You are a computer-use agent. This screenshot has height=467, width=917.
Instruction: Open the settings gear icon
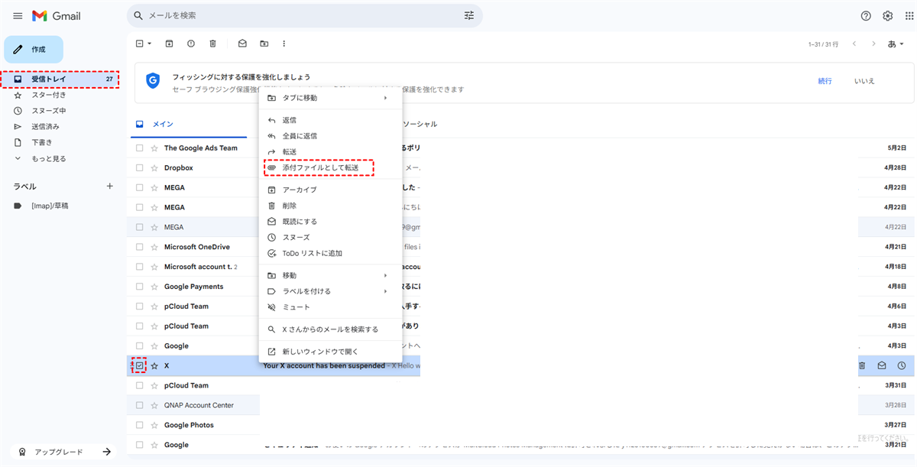pos(887,15)
